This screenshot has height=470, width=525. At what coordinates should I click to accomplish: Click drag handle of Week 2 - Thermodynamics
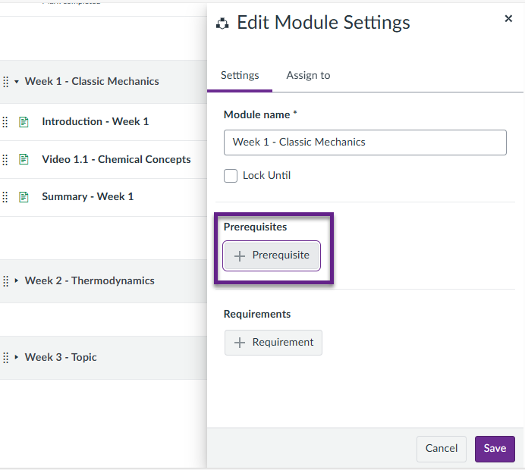(6, 281)
